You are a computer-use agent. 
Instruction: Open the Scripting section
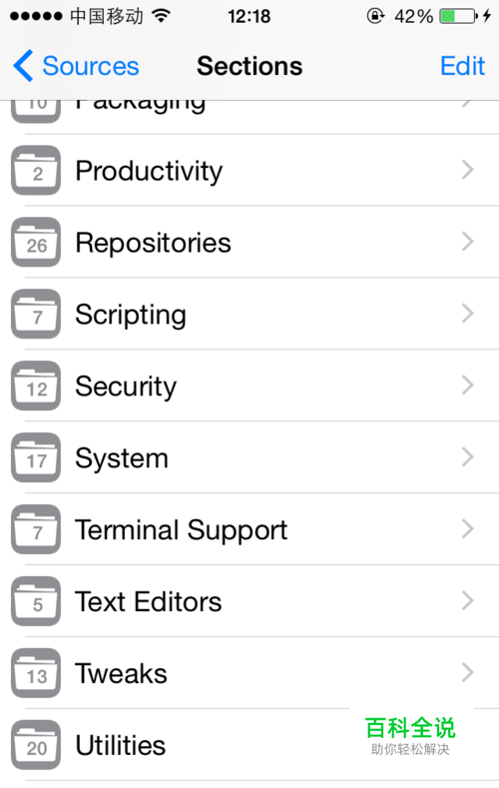pos(249,314)
